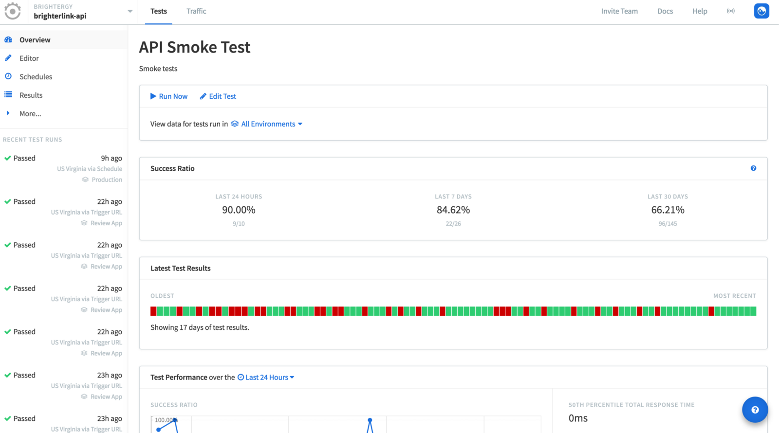The image size is (779, 433).
Task: Click the Editor pencil icon in sidebar
Action: [8, 58]
